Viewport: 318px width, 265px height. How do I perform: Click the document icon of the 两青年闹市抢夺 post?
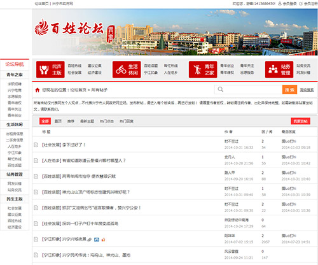[36, 176]
